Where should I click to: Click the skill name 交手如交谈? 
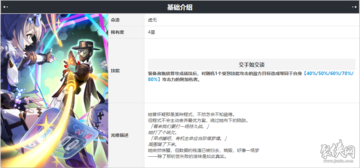click(x=252, y=65)
